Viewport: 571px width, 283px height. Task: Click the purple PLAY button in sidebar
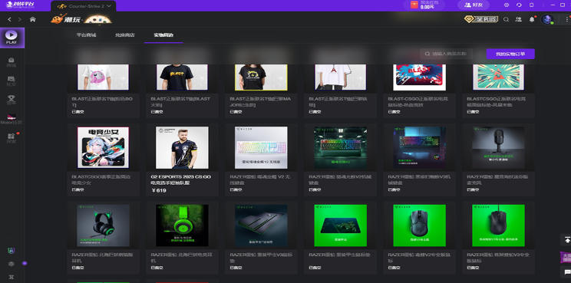point(12,38)
